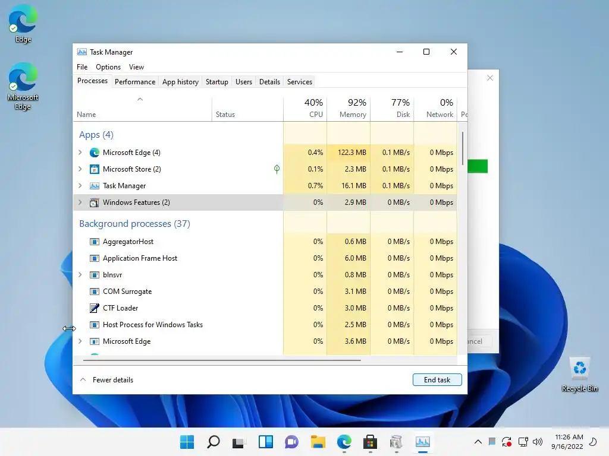Click the vertical scrollbar in process list
The height and width of the screenshot is (456, 609).
tap(463, 148)
